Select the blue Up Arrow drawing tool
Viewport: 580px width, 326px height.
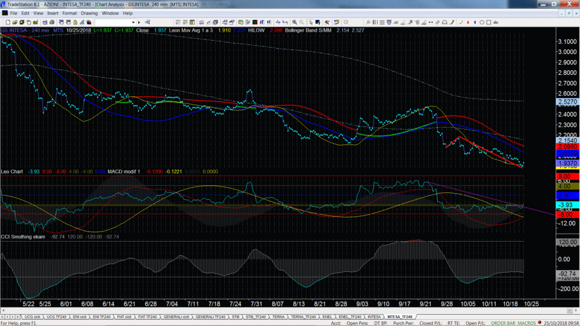click(475, 22)
